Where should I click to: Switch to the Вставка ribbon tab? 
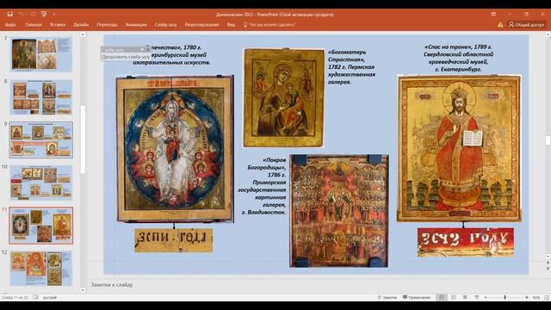(58, 25)
